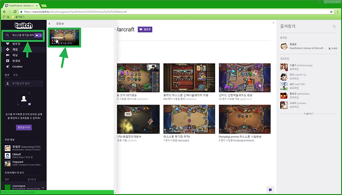
Task: Click the search icon in the favorites panel
Action: click(x=334, y=27)
